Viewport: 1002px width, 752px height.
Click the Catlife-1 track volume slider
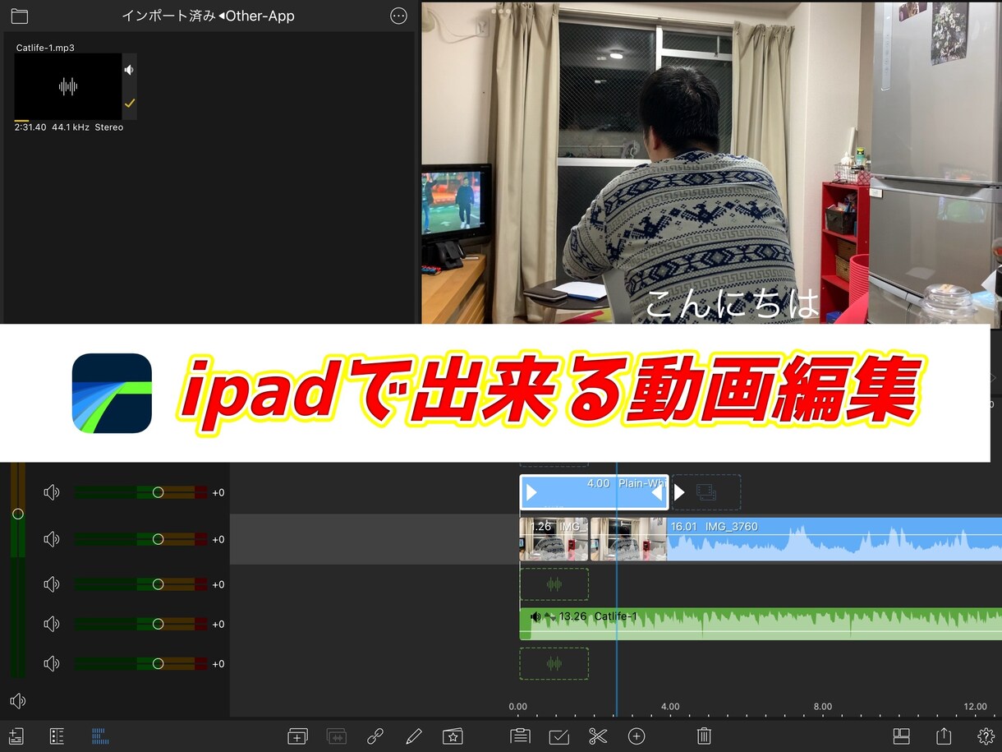(141, 624)
